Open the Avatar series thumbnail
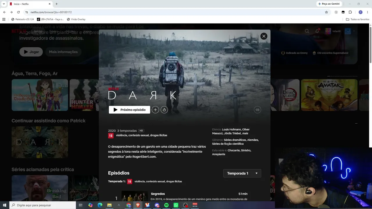This screenshot has height=209, width=372. (329, 95)
